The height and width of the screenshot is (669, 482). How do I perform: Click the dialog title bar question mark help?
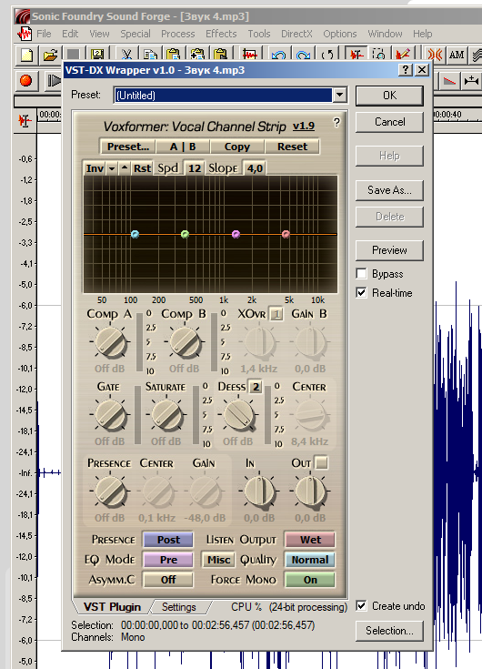(x=405, y=70)
